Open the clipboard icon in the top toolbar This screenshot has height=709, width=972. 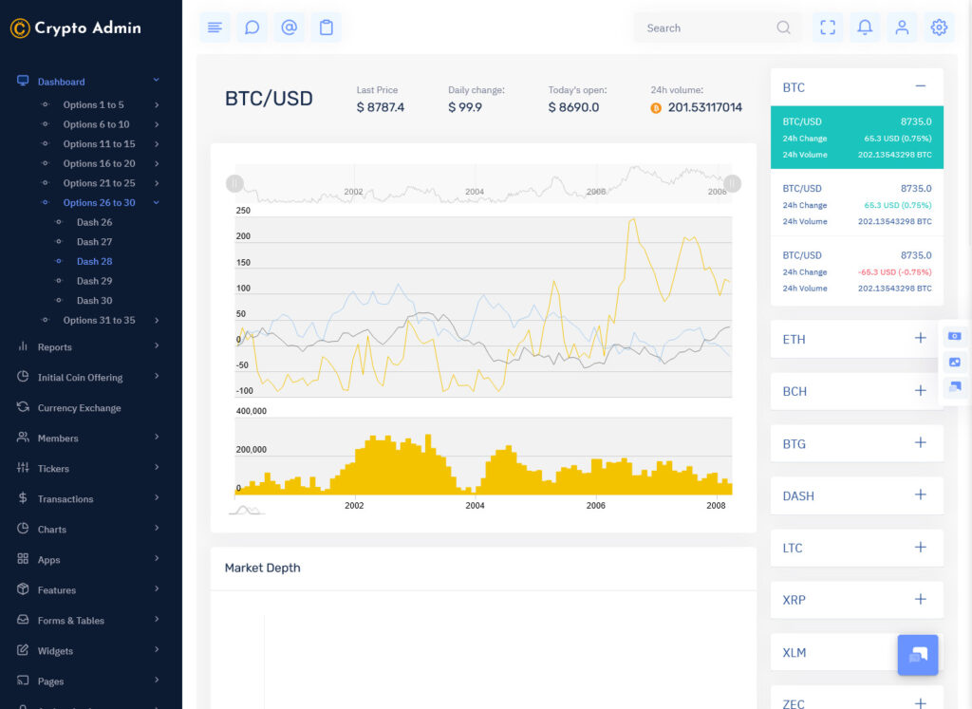(x=326, y=28)
